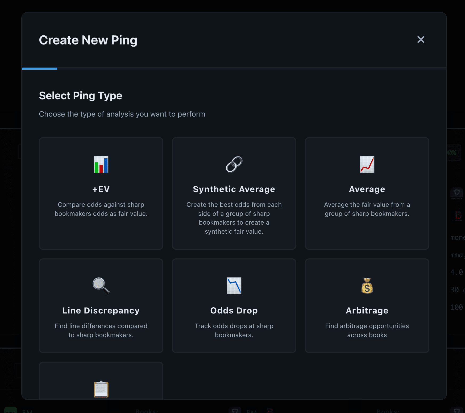Click the Odds Drop falling chart icon
465x413 pixels.
click(234, 286)
